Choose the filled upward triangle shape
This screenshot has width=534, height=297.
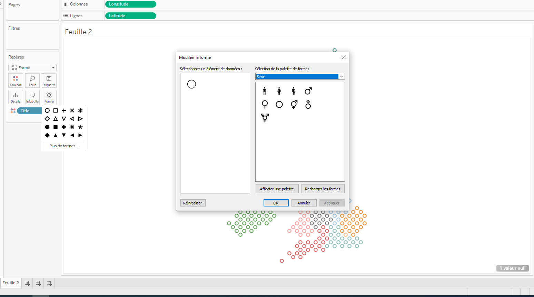[x=56, y=135]
